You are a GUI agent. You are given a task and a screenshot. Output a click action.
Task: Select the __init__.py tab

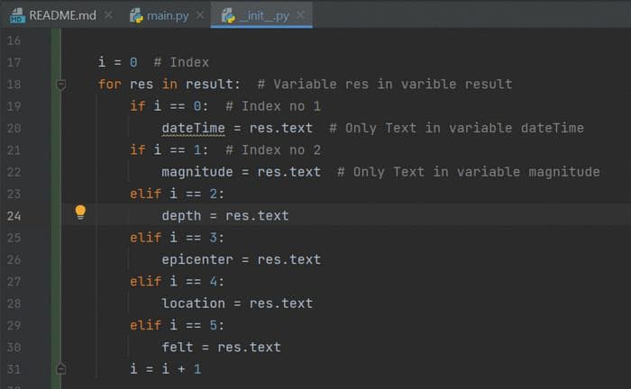pos(264,15)
